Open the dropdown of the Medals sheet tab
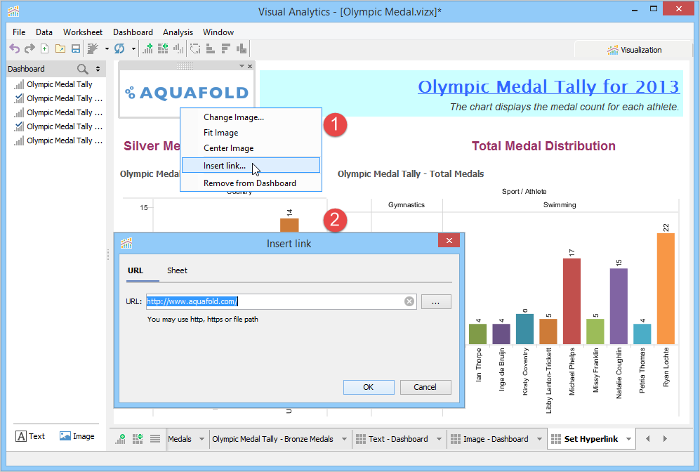 (x=202, y=439)
